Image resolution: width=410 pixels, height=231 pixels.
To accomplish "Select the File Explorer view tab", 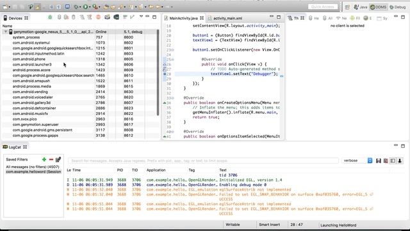I will (355, 18).
